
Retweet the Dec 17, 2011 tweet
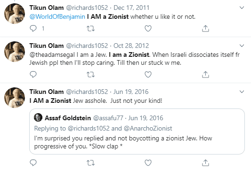tap(90, 29)
